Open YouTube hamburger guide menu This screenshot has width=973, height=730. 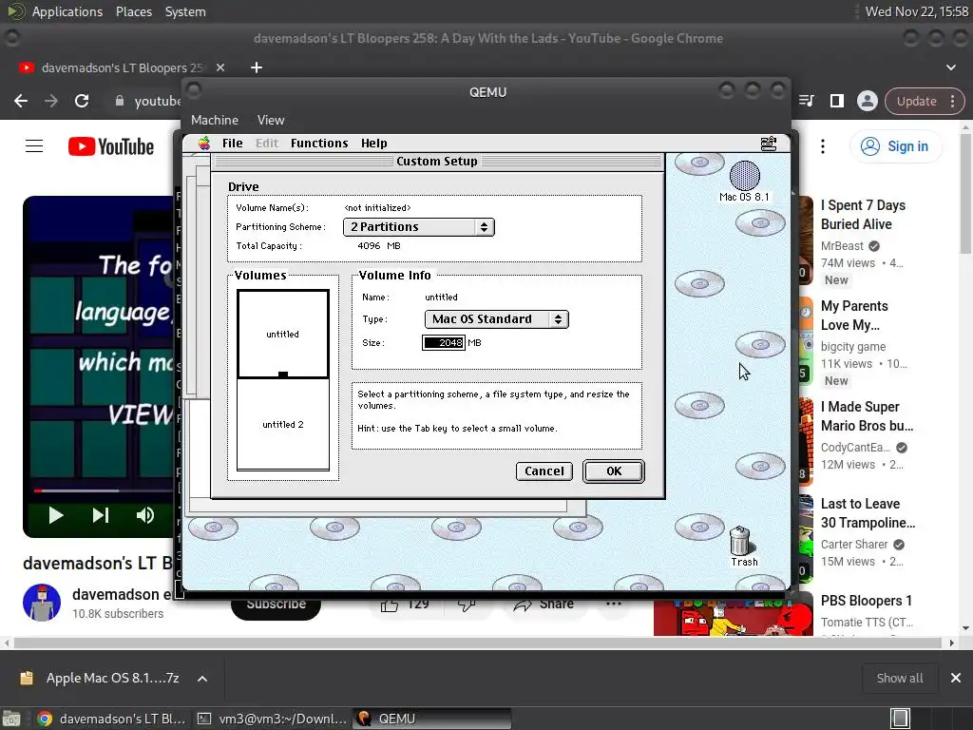coord(34,146)
